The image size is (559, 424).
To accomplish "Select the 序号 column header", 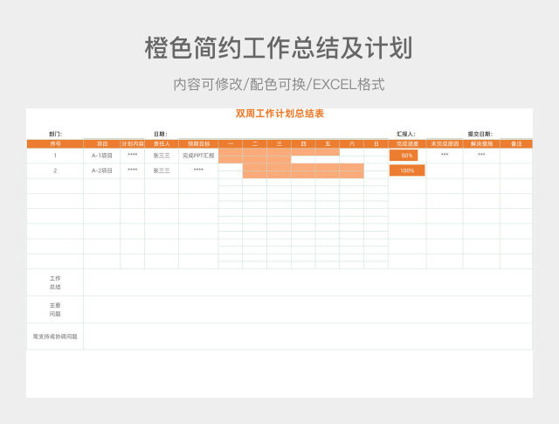I will click(55, 143).
